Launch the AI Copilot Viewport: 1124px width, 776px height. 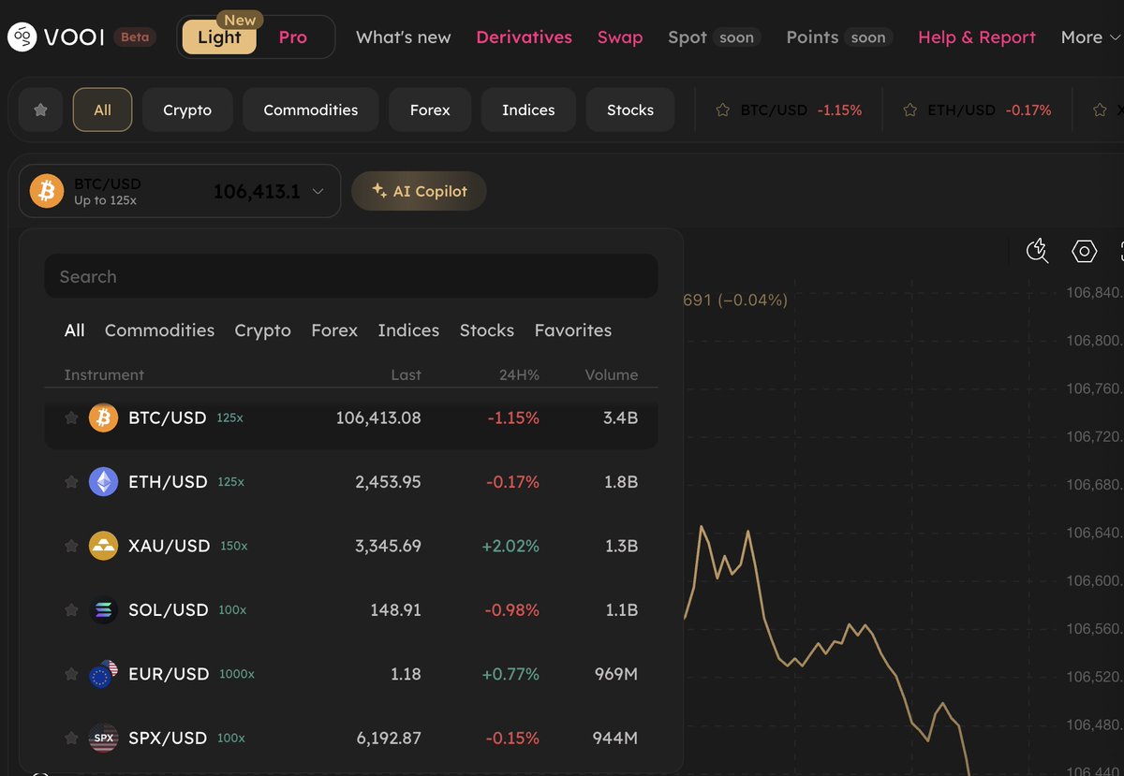[x=419, y=191]
